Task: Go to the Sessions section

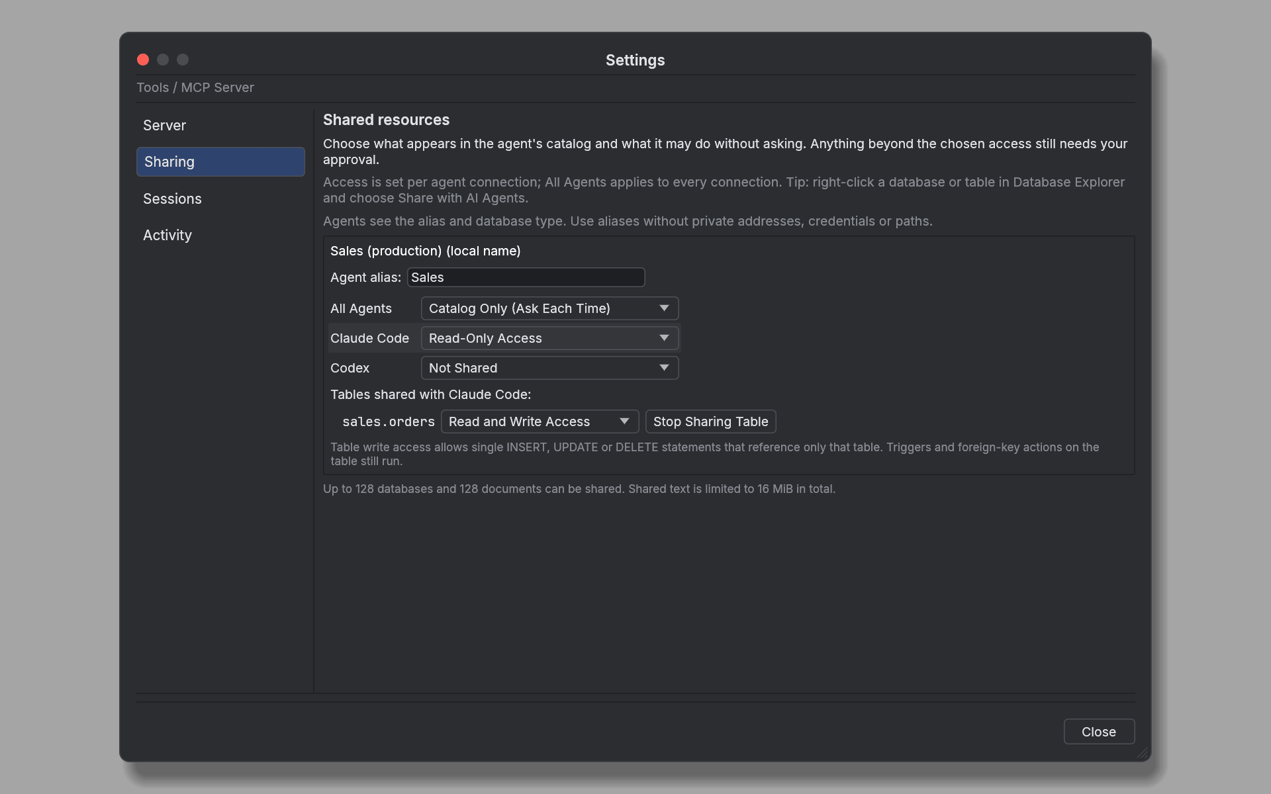Action: coord(220,198)
